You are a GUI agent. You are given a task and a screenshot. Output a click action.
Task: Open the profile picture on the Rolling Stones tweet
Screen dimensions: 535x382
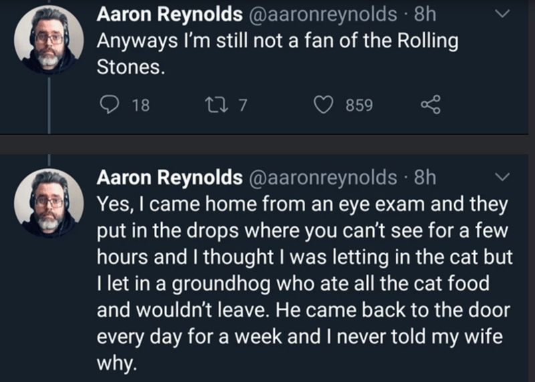point(49,39)
